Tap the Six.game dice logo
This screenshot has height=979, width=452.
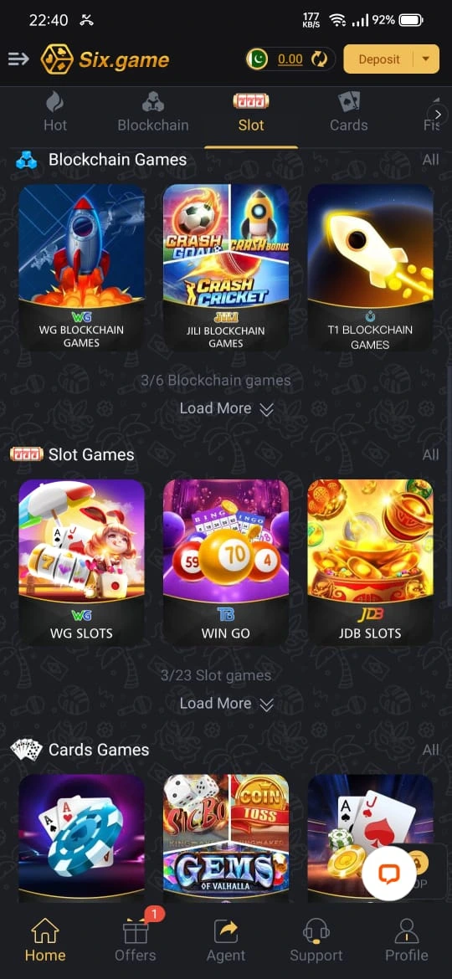click(56, 60)
